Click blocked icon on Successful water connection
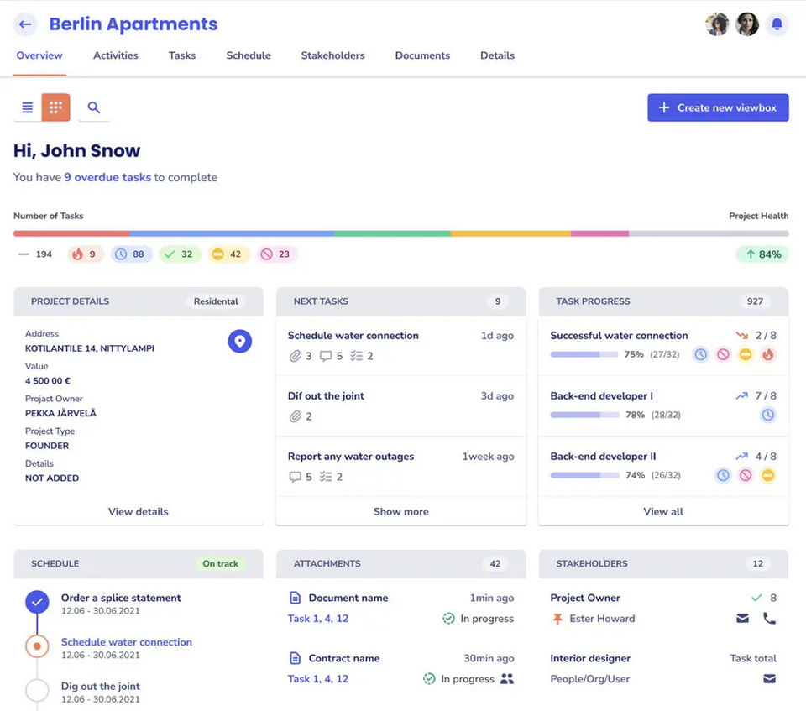Viewport: 806px width, 711px height. click(723, 354)
